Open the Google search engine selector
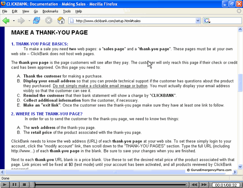 pyautogui.click(x=207, y=21)
